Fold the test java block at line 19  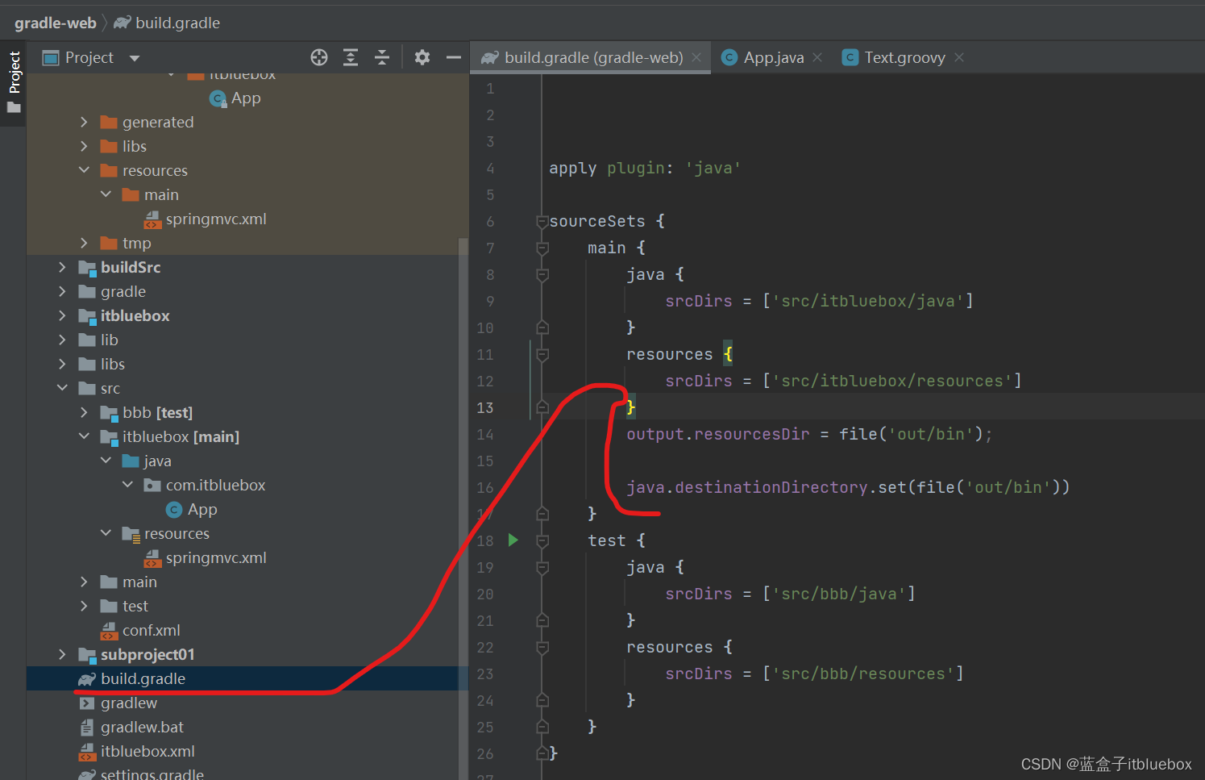click(x=542, y=567)
